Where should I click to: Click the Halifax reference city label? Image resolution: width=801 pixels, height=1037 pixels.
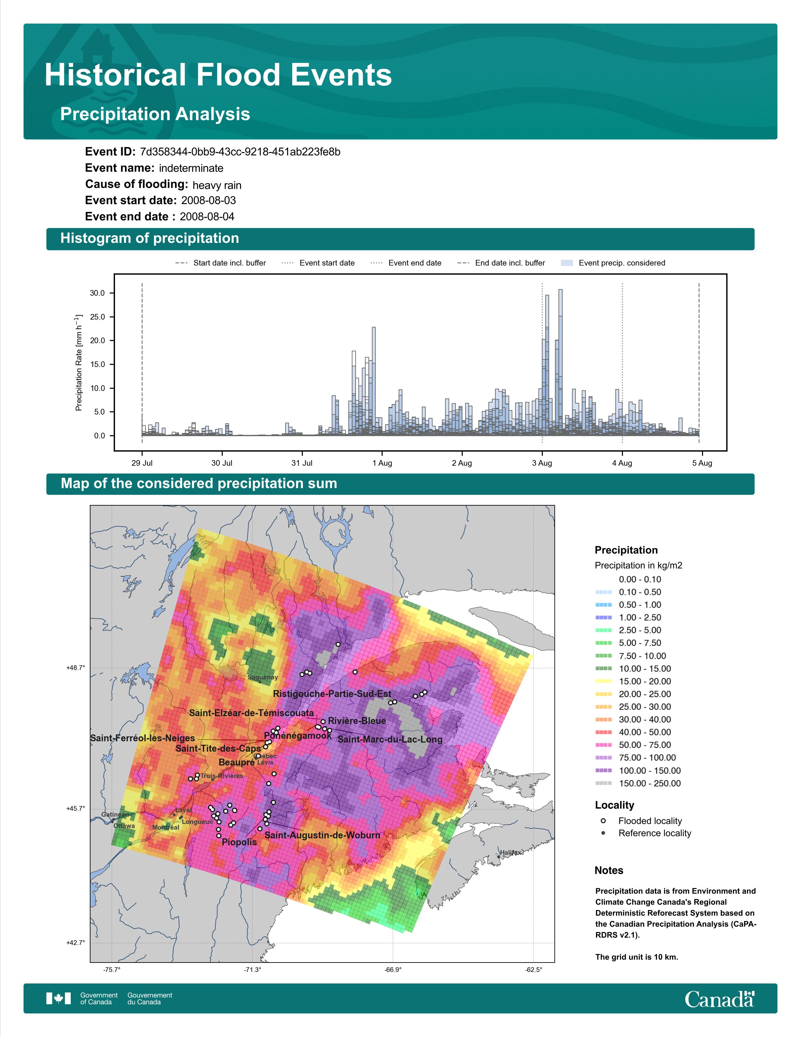click(511, 853)
